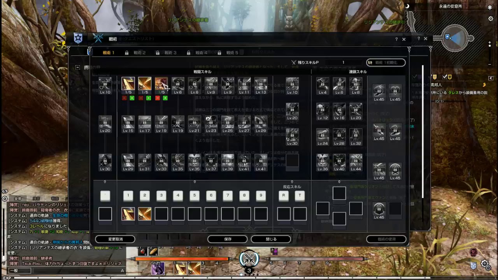
Task: Click the 保存 save button
Action: pos(228,239)
